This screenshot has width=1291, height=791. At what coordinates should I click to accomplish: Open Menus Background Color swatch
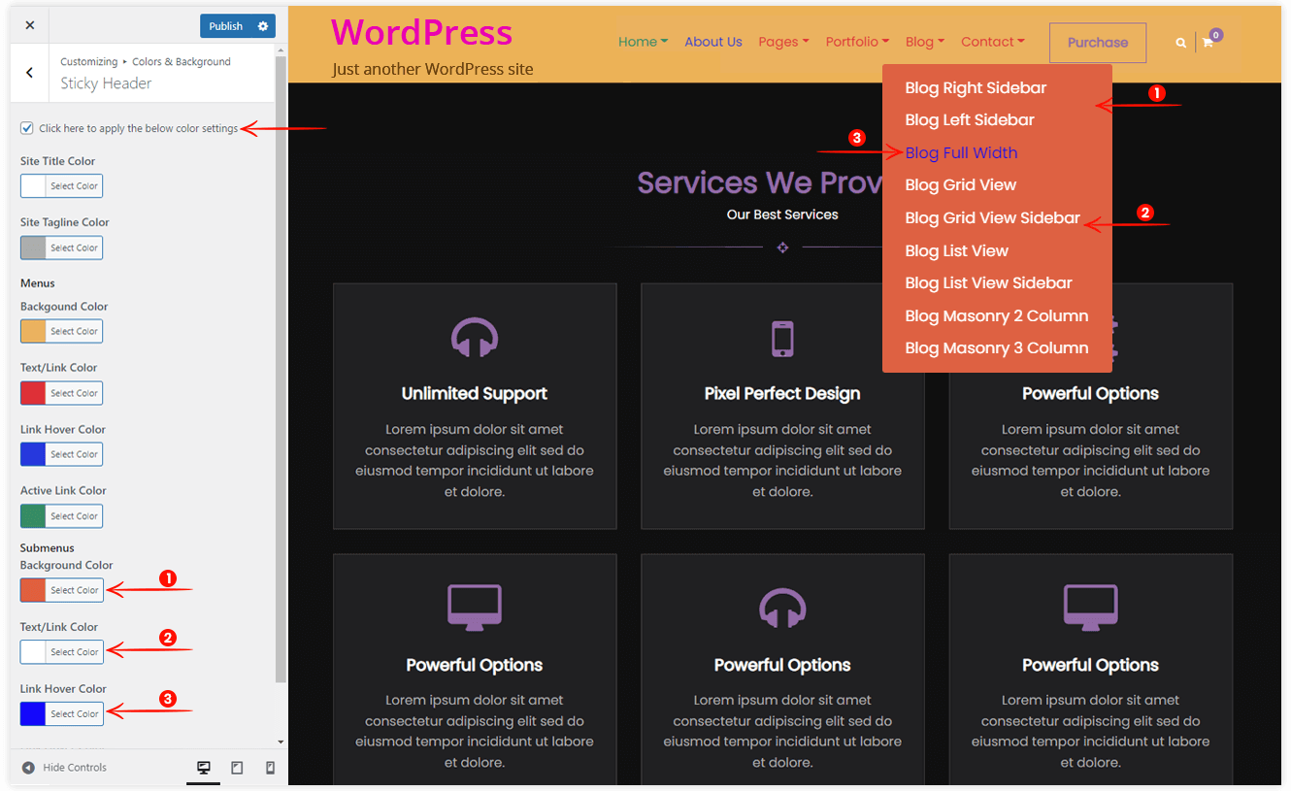click(33, 331)
